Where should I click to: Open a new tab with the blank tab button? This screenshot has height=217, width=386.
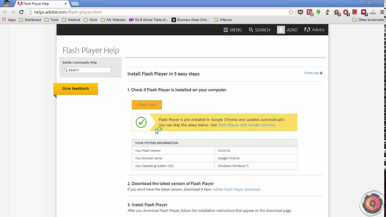(75, 4)
